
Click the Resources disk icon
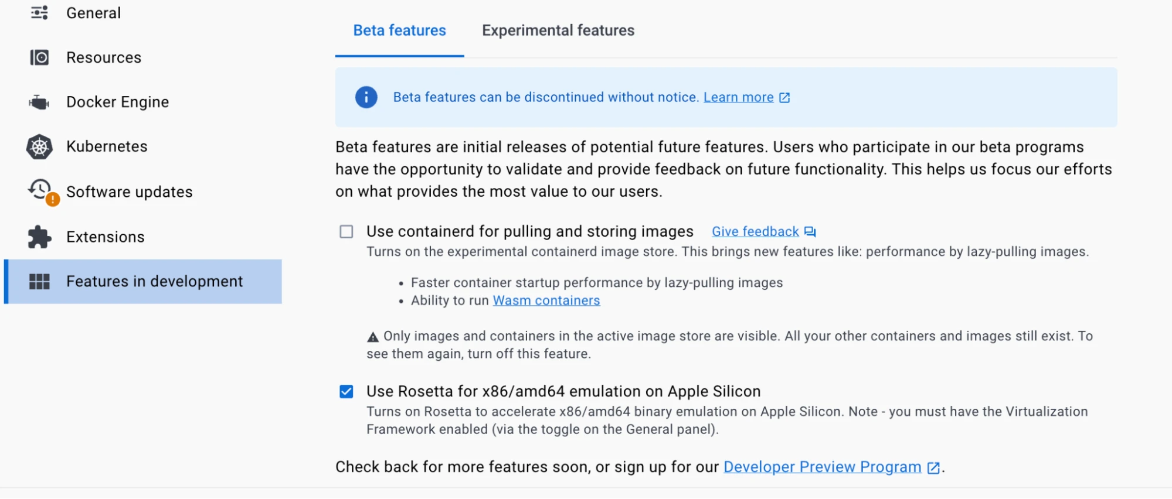coord(39,57)
